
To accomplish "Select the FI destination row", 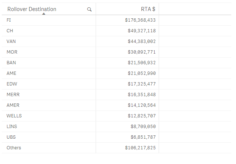I will [x=9, y=20].
